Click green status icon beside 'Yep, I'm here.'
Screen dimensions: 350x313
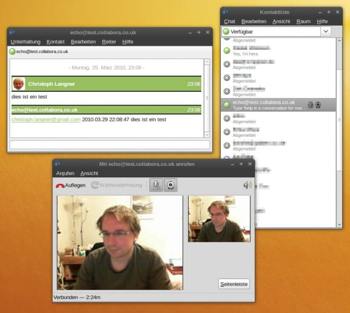227,51
